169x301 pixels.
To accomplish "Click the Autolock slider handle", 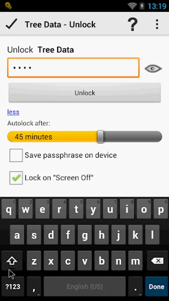I will point(101,137).
